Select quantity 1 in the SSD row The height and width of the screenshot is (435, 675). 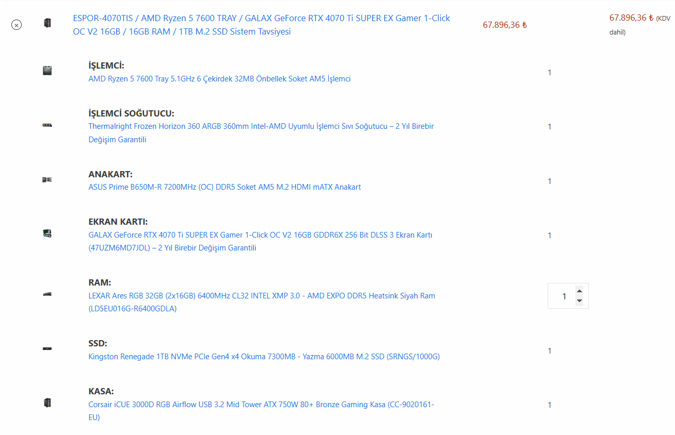click(x=550, y=351)
